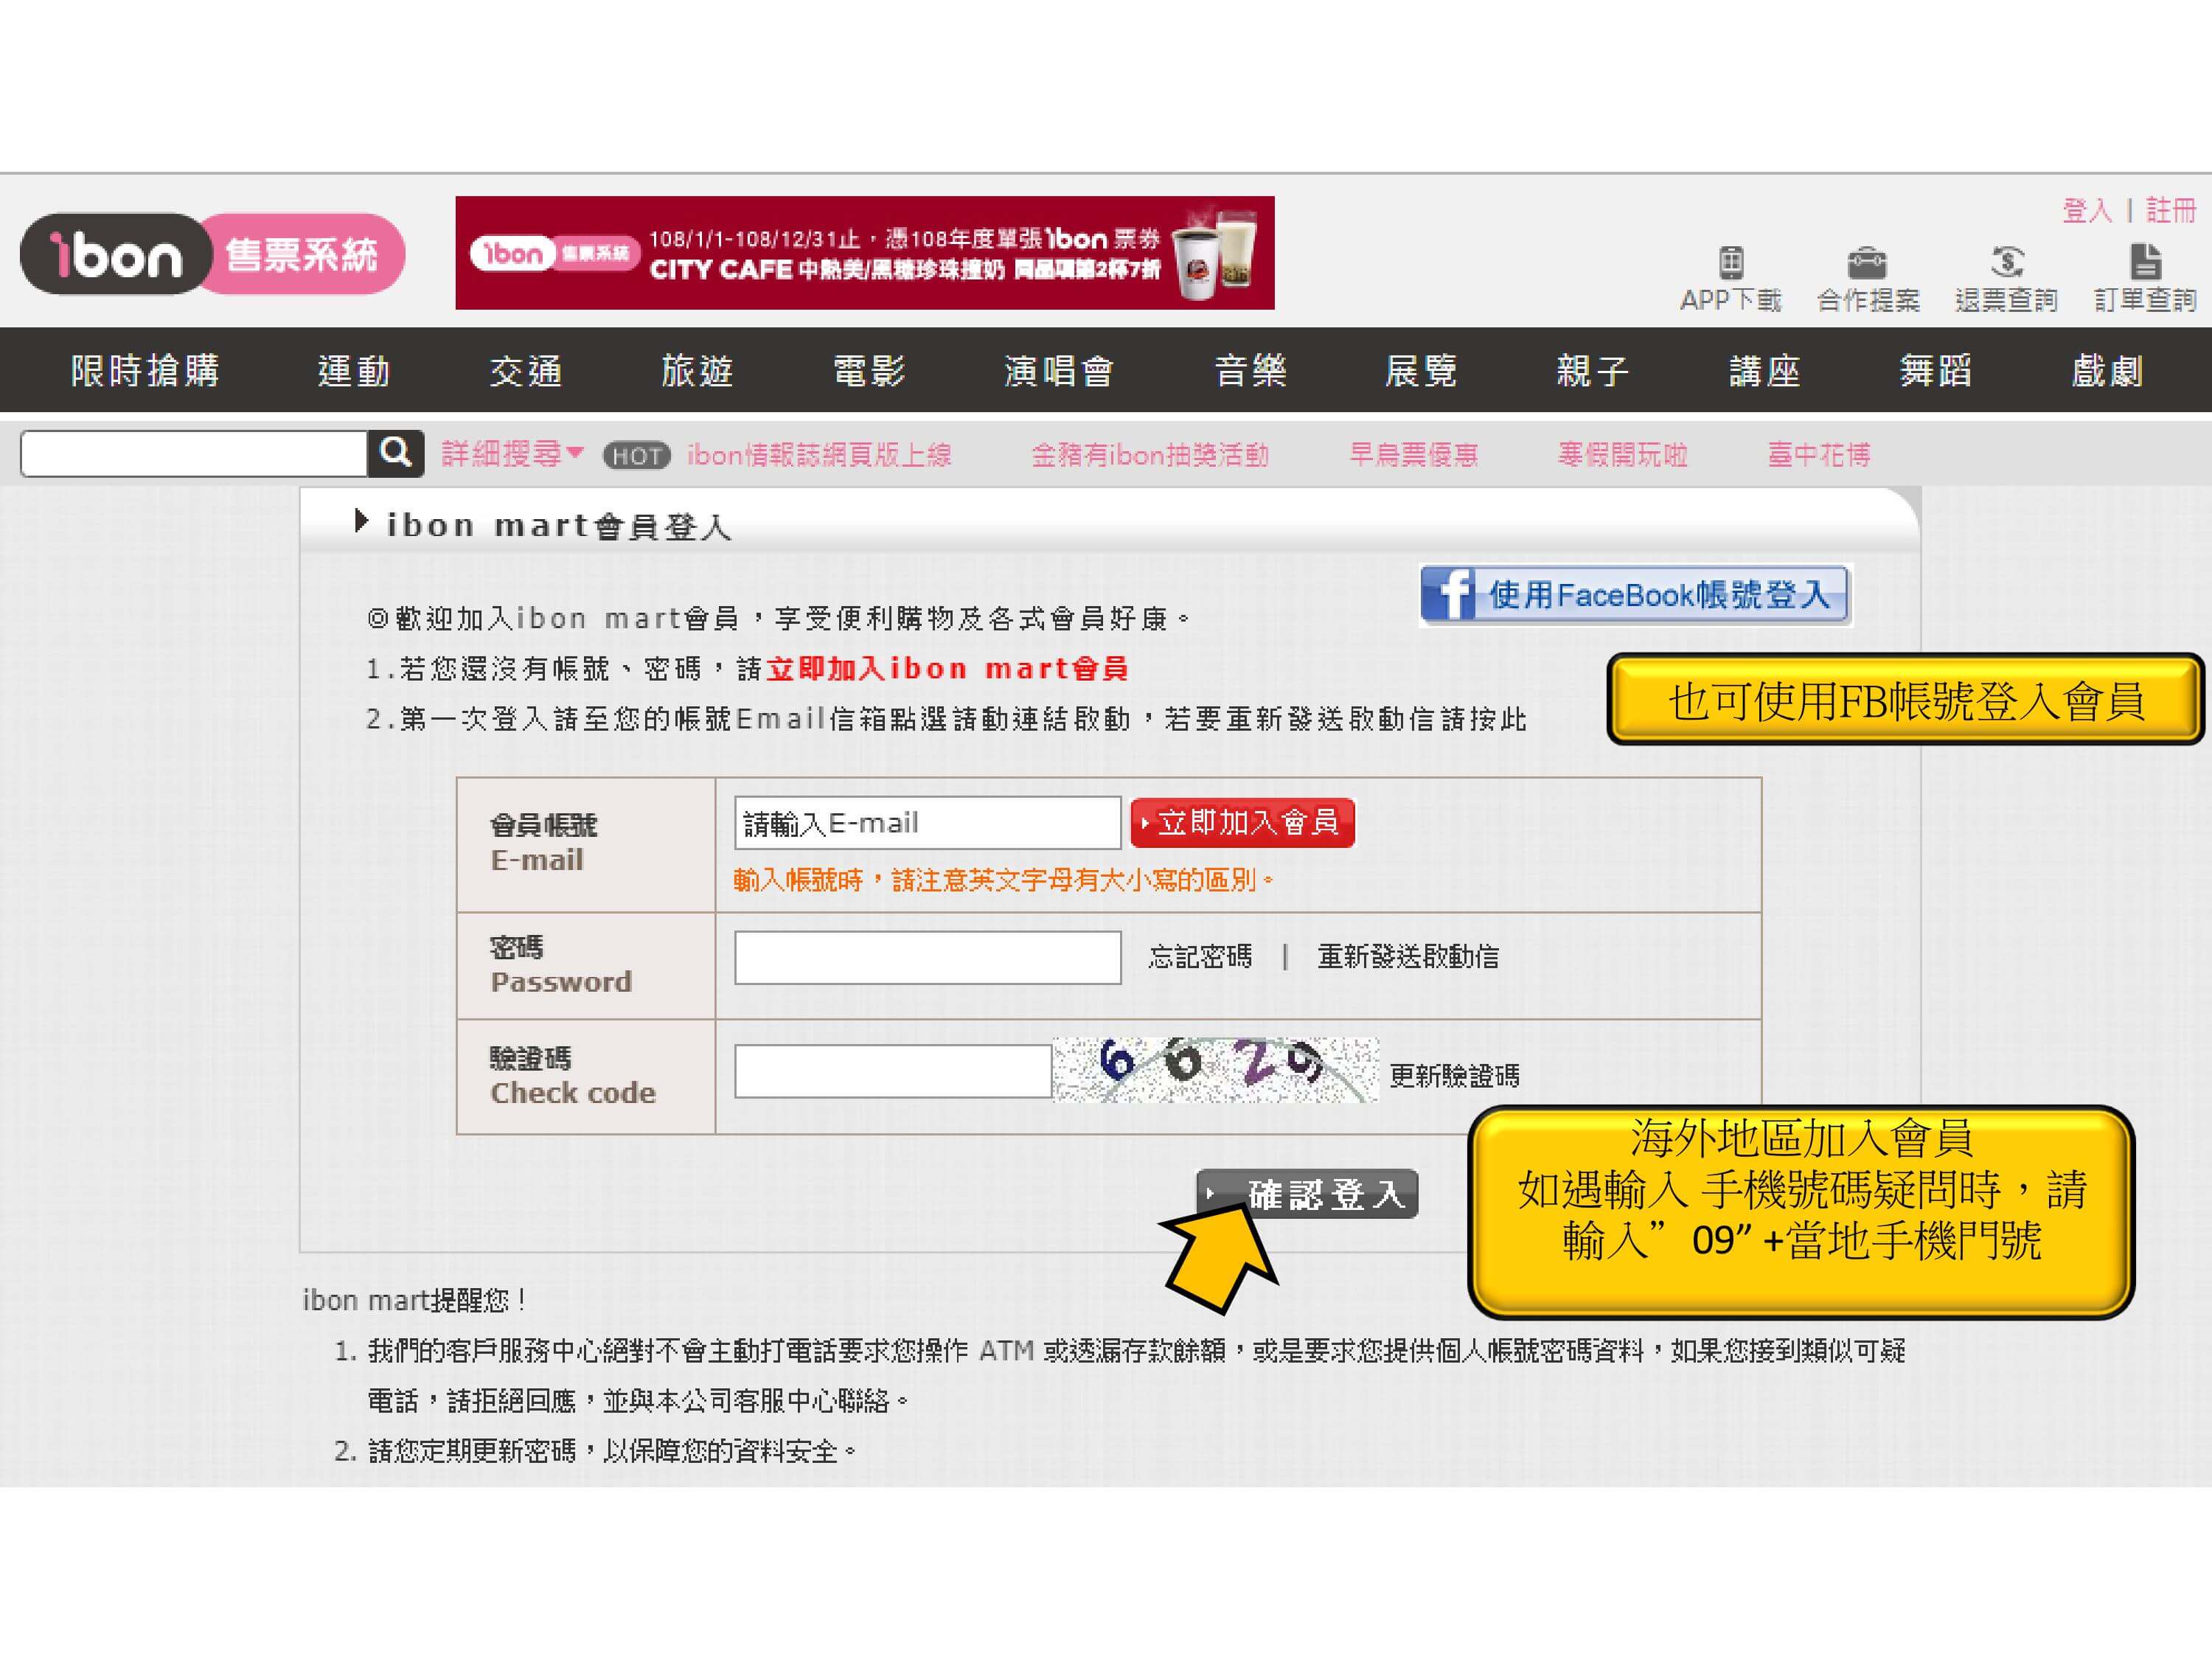2212x1659 pixels.
Task: Click the red 立即加入會員 button
Action: point(1242,823)
